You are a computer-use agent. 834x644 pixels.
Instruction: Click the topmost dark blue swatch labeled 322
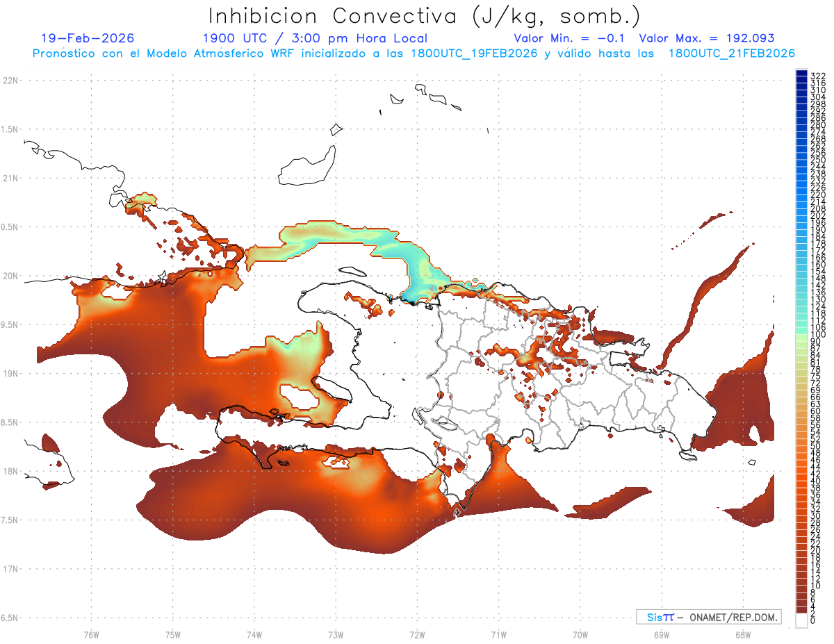pos(801,74)
